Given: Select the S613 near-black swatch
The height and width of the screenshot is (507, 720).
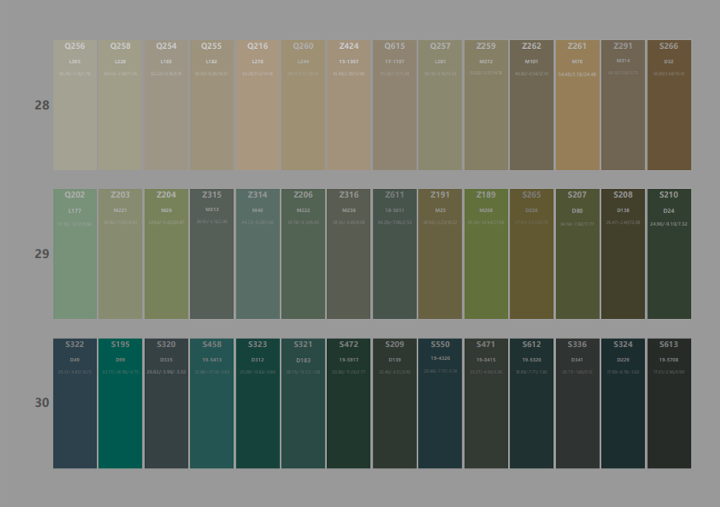Looking at the screenshot, I should tap(669, 404).
